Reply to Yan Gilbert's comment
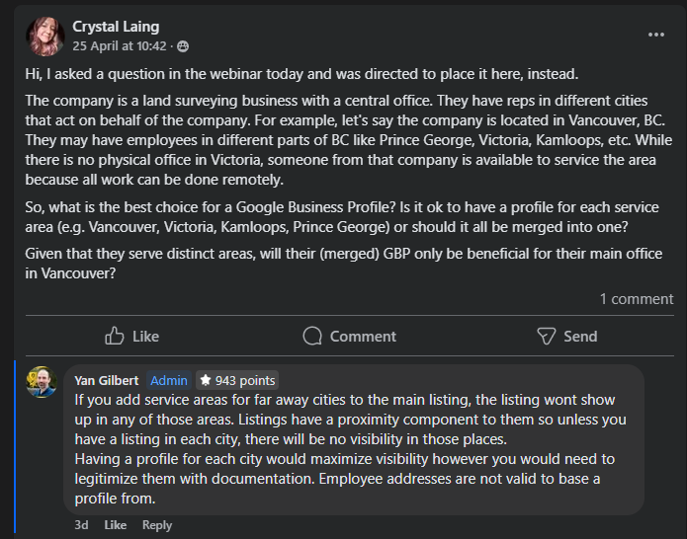Screen dimensions: 687x539 tap(157, 525)
